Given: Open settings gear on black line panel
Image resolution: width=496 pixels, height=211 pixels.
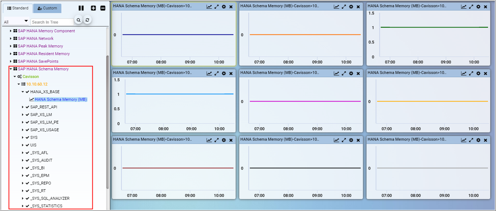Looking at the screenshot, I should click(351, 140).
